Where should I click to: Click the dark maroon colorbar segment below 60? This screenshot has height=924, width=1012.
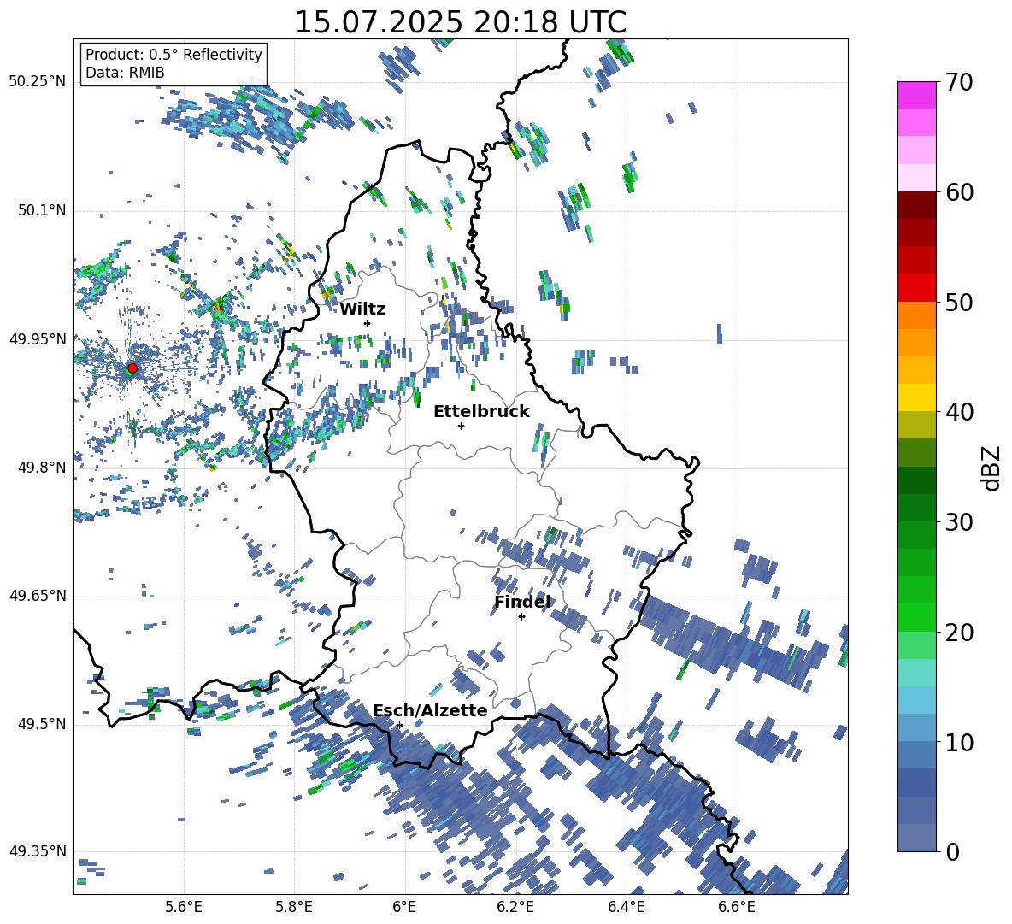click(916, 205)
